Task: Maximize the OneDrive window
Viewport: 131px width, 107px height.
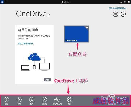Action: (x=125, y=2)
